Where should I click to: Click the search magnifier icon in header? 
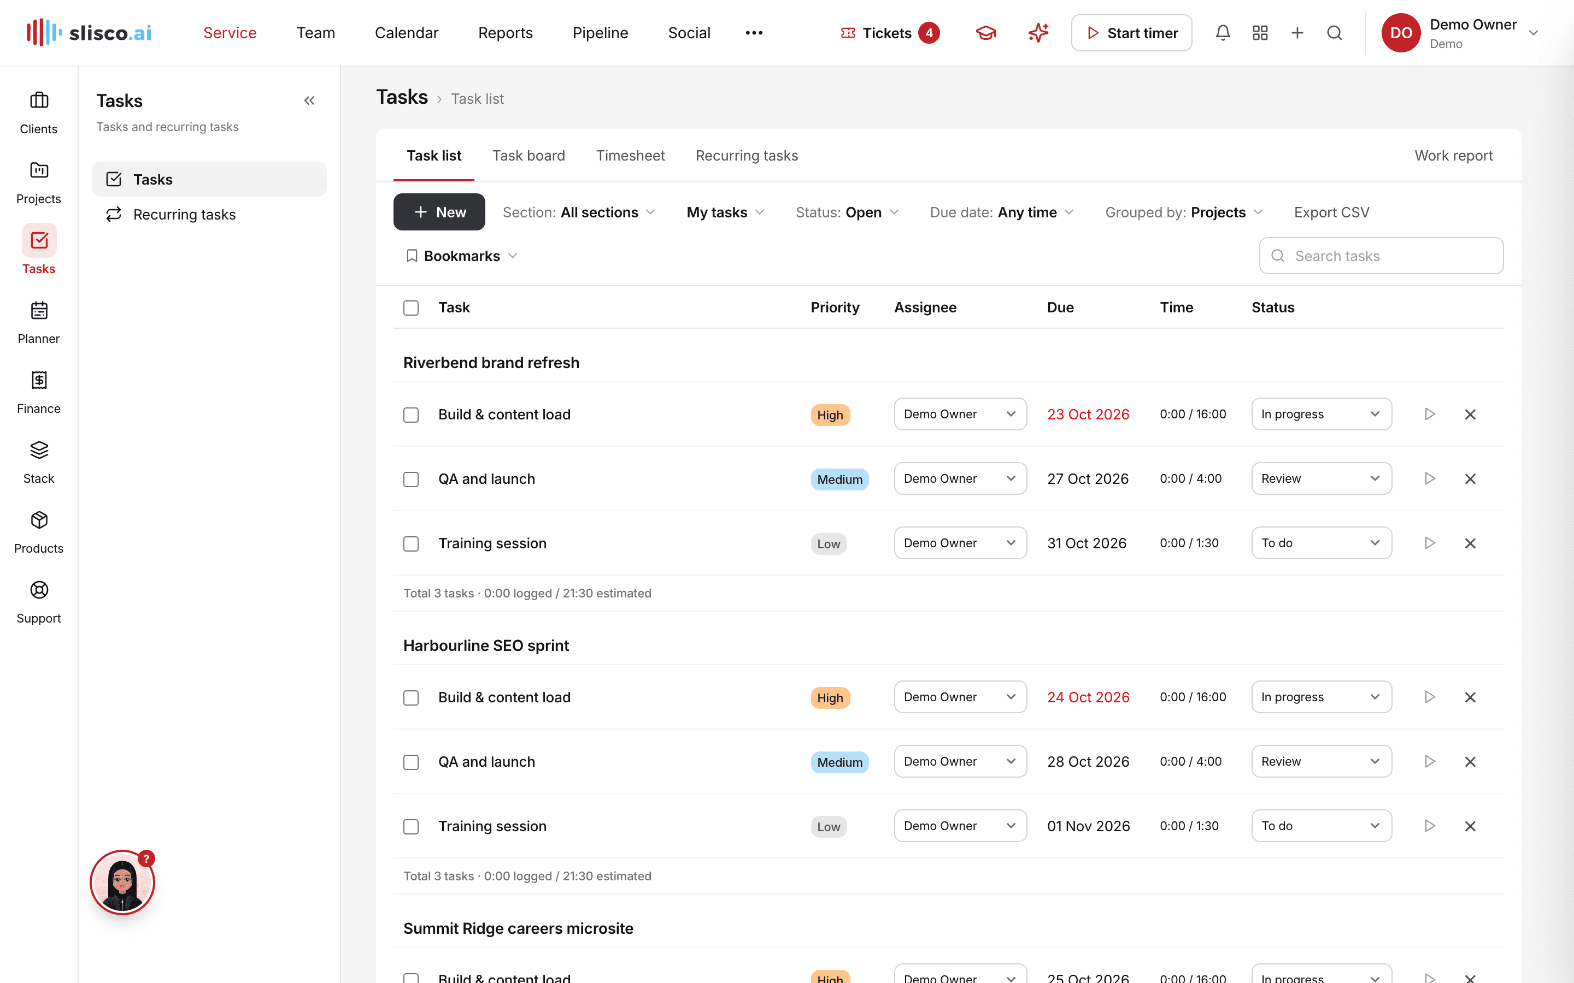point(1334,33)
